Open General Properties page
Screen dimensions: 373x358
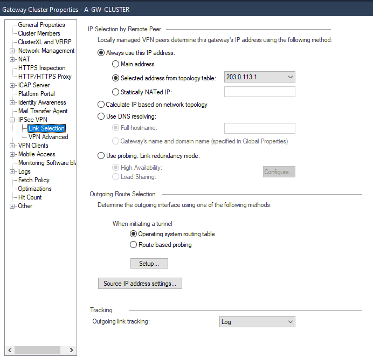point(41,25)
